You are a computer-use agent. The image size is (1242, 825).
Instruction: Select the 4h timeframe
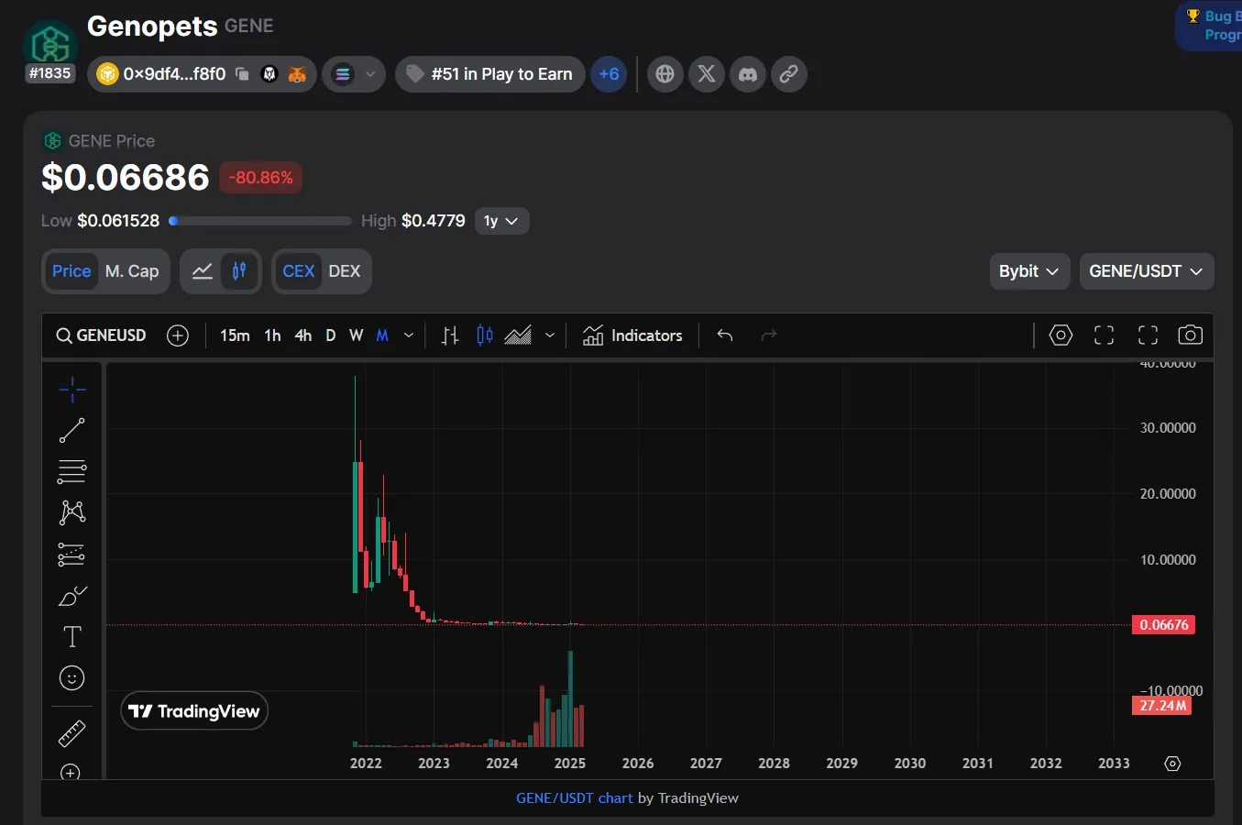[302, 335]
